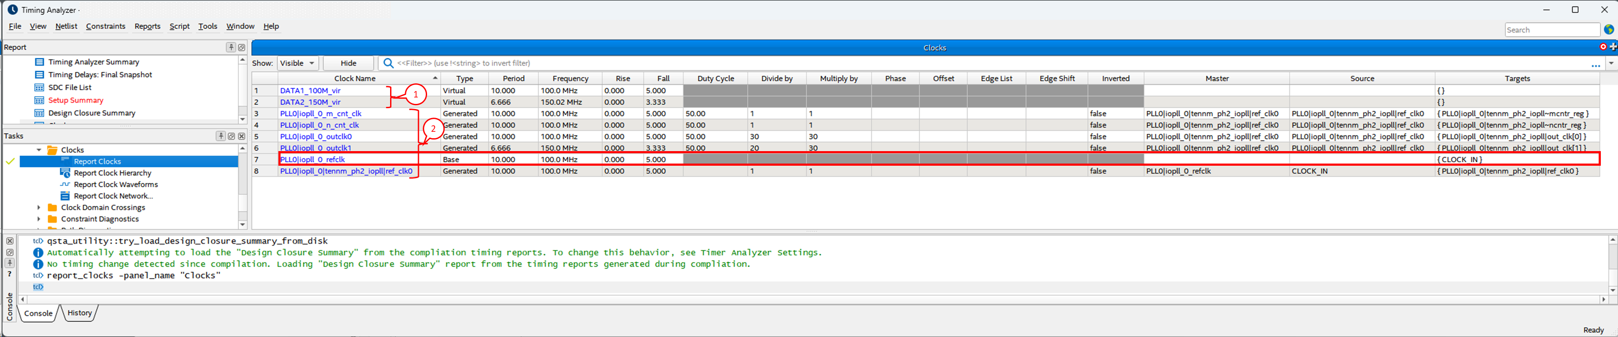Select Report Clock Waveforms task
The width and height of the screenshot is (1618, 337).
tap(116, 185)
